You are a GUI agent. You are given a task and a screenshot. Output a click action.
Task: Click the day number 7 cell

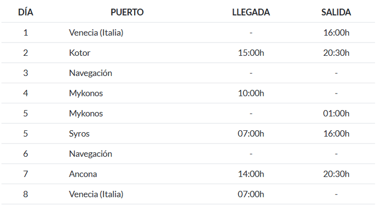25,174
